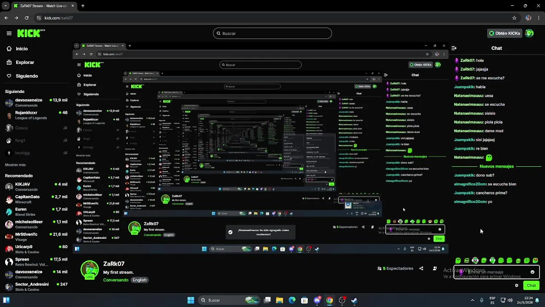The width and height of the screenshot is (545, 307).
Task: Open the volume control in the system tray
Action: 510,300
